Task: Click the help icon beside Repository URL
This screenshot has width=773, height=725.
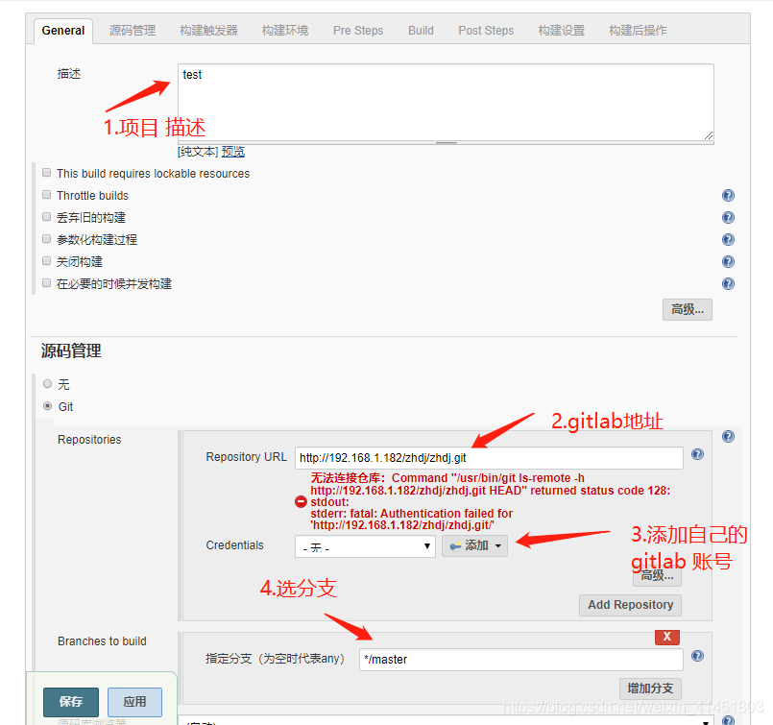Action: 697,454
